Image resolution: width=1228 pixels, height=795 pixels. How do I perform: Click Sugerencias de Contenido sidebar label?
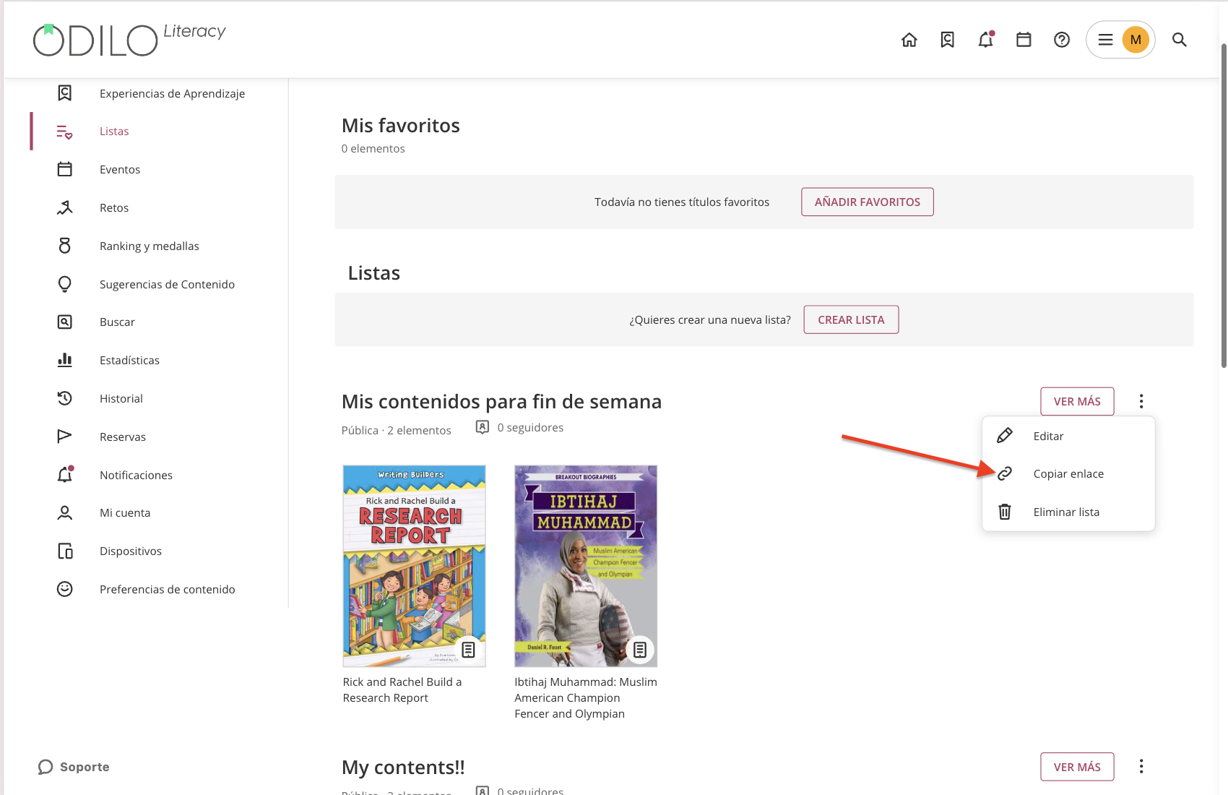pos(167,284)
